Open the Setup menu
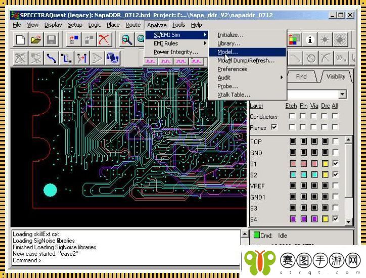 (75, 25)
